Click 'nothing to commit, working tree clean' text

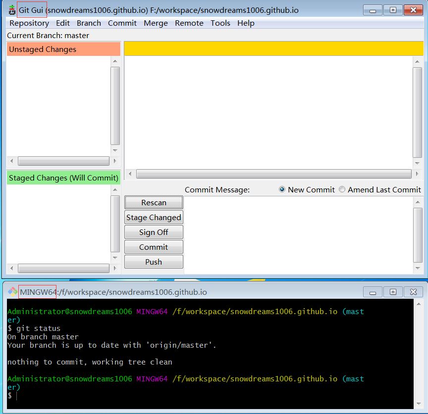(90, 362)
